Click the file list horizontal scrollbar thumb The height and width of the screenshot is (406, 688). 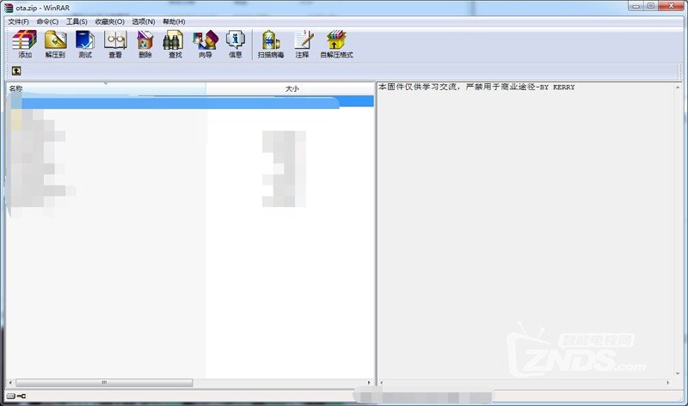[104, 383]
